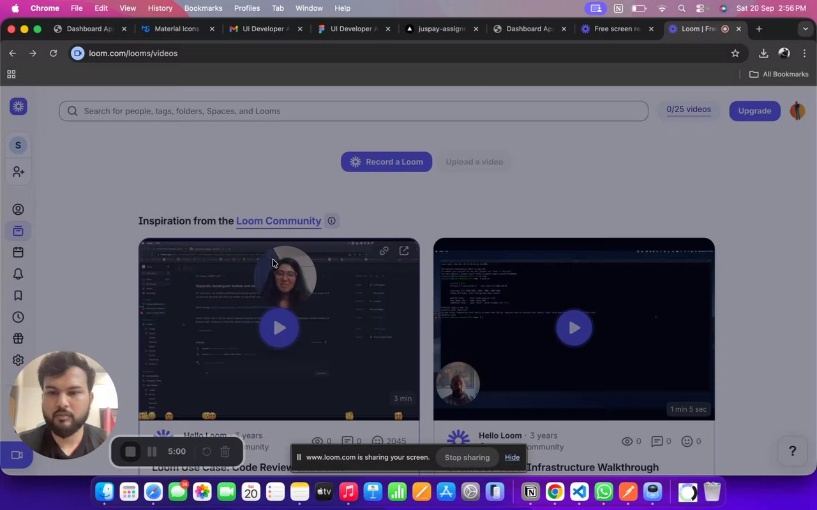The width and height of the screenshot is (817, 510).
Task: Delete the recording with the trash icon
Action: pyautogui.click(x=225, y=451)
